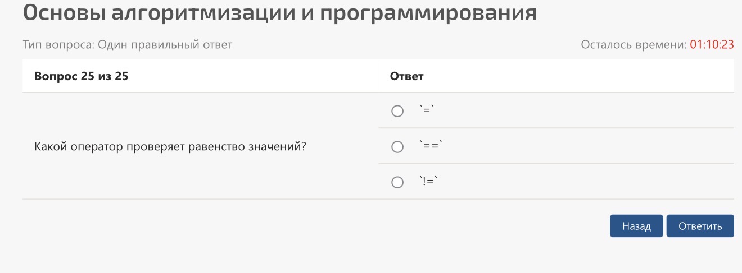Viewport: 742px width, 273px height.
Task: Click the word алгоритмизации in the heading
Action: pyautogui.click(x=202, y=12)
